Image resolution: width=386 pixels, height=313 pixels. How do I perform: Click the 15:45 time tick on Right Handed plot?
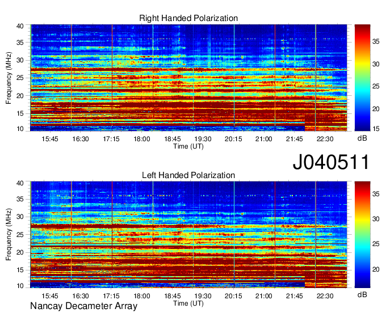click(50, 139)
